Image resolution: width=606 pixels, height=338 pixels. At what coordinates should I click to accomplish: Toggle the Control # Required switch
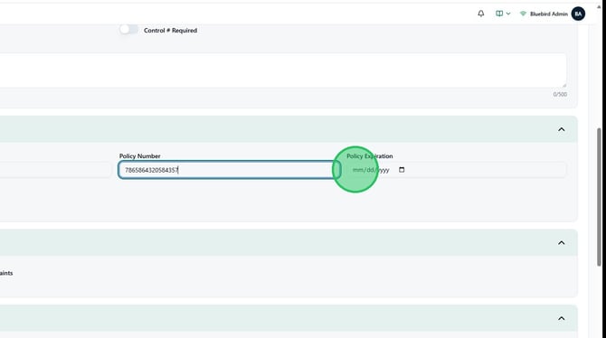click(x=128, y=30)
